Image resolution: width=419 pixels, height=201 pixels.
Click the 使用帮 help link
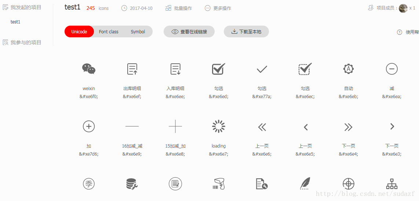point(412,32)
